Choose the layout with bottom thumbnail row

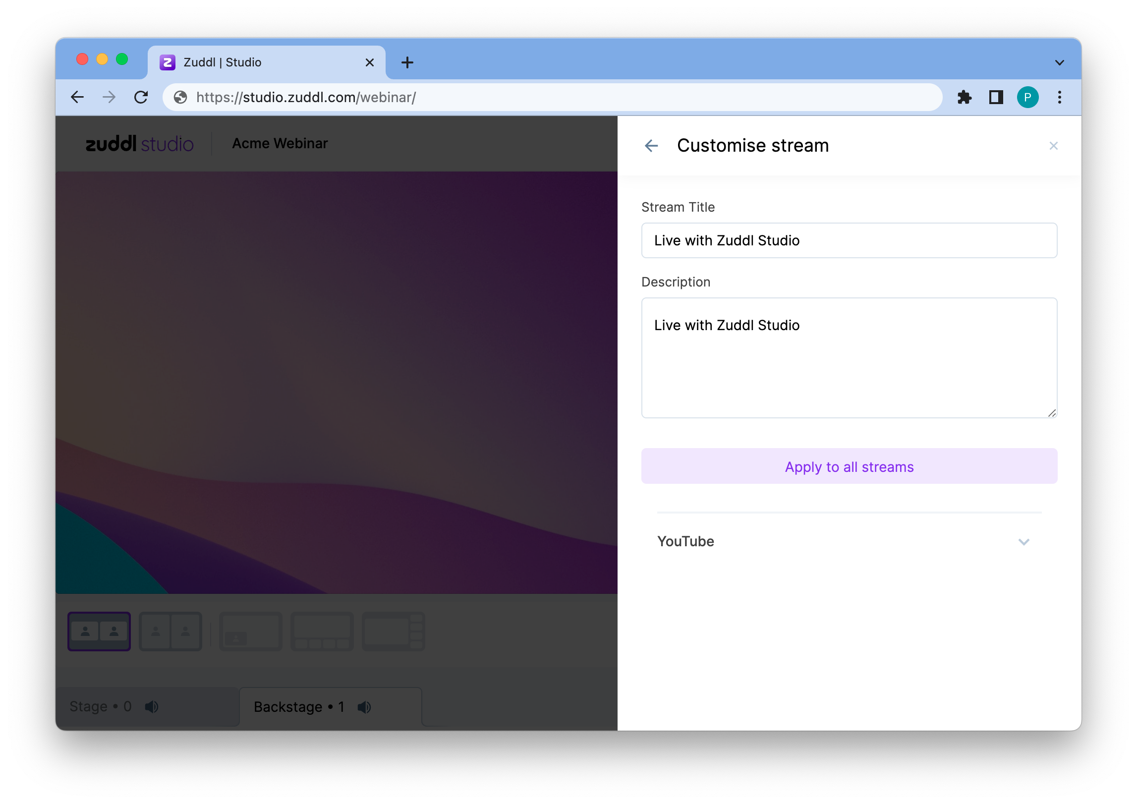coord(322,631)
